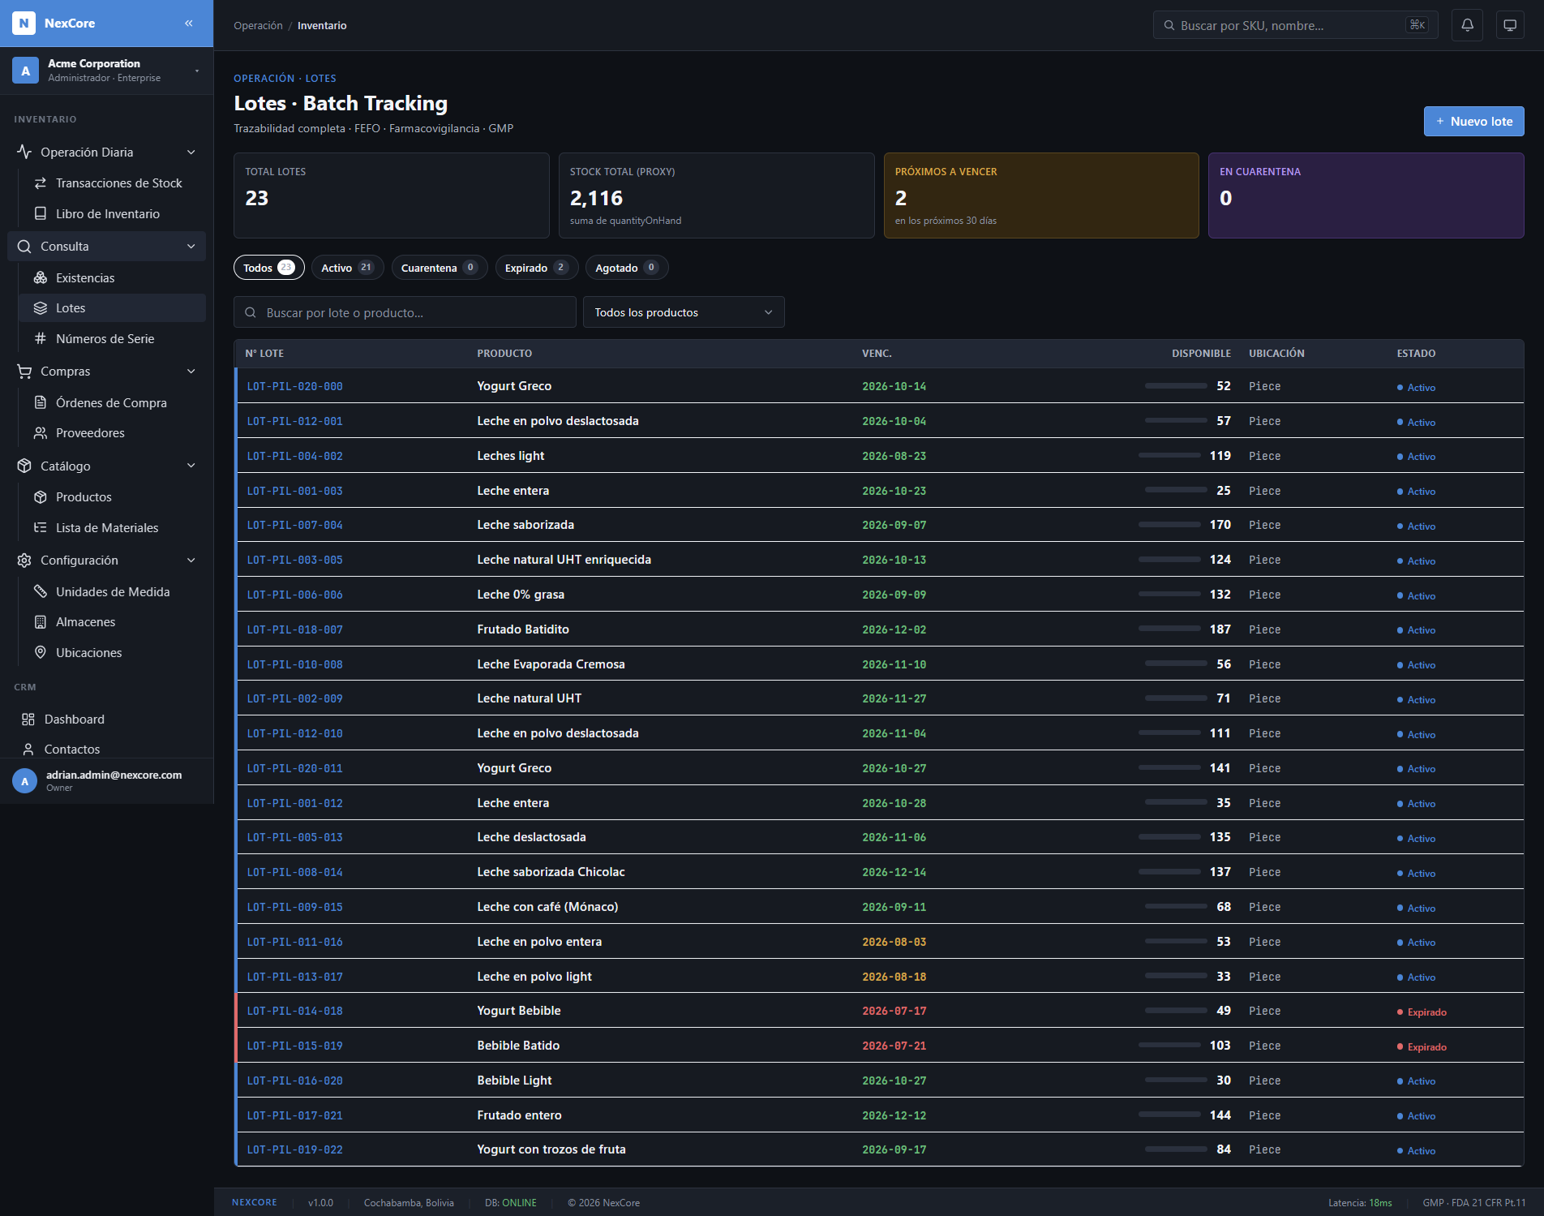Click the Ubicaciones map pin icon
The height and width of the screenshot is (1216, 1544).
tap(41, 652)
